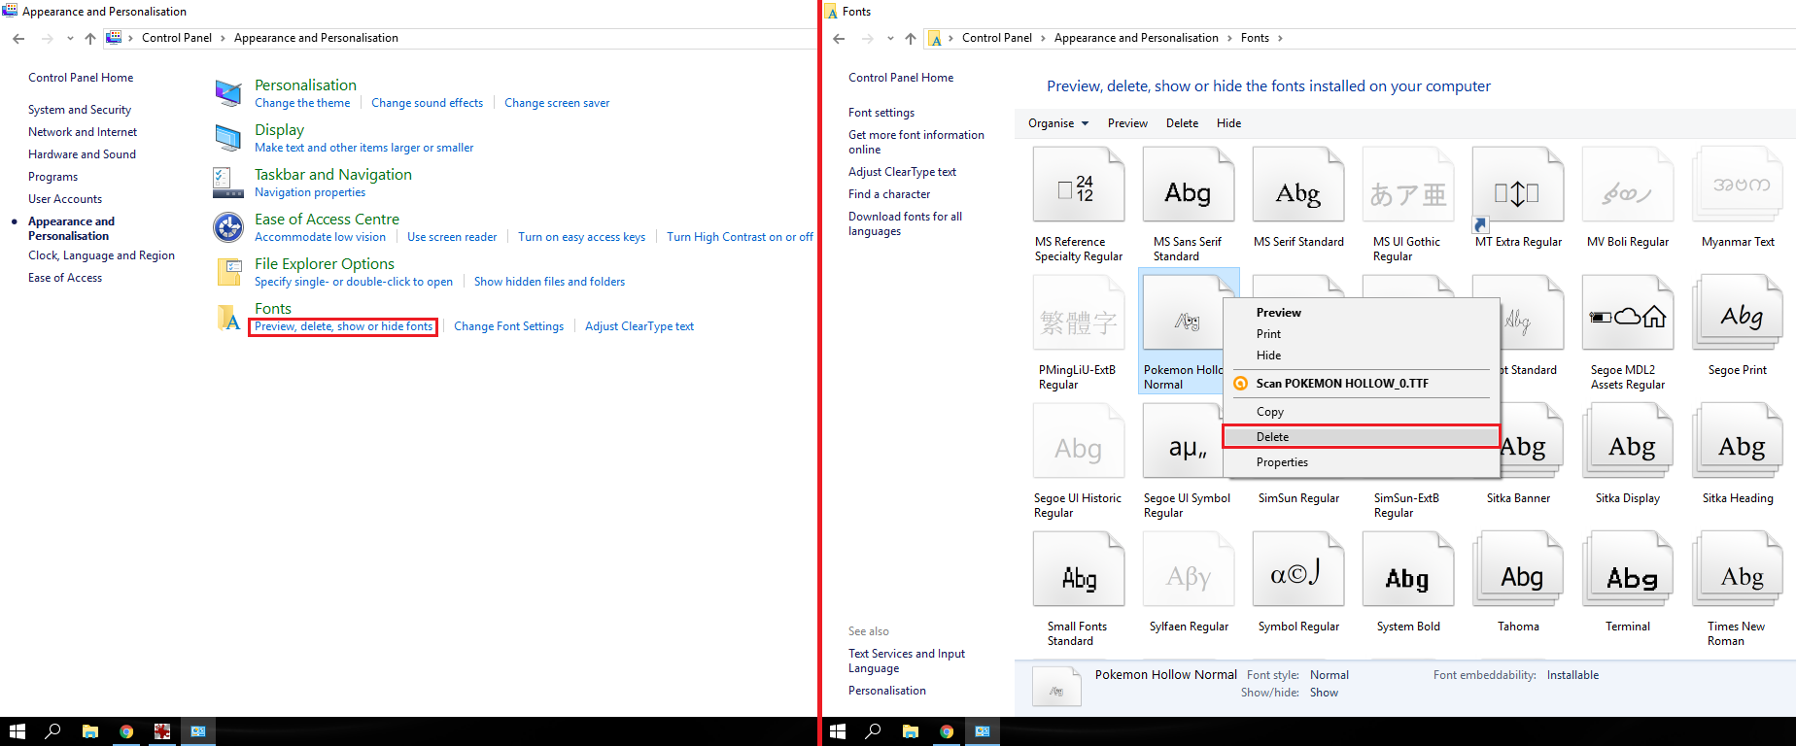
Task: Select the MS Serif Standard font icon
Action: coord(1298,185)
